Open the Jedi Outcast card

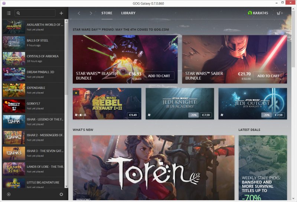point(253,104)
